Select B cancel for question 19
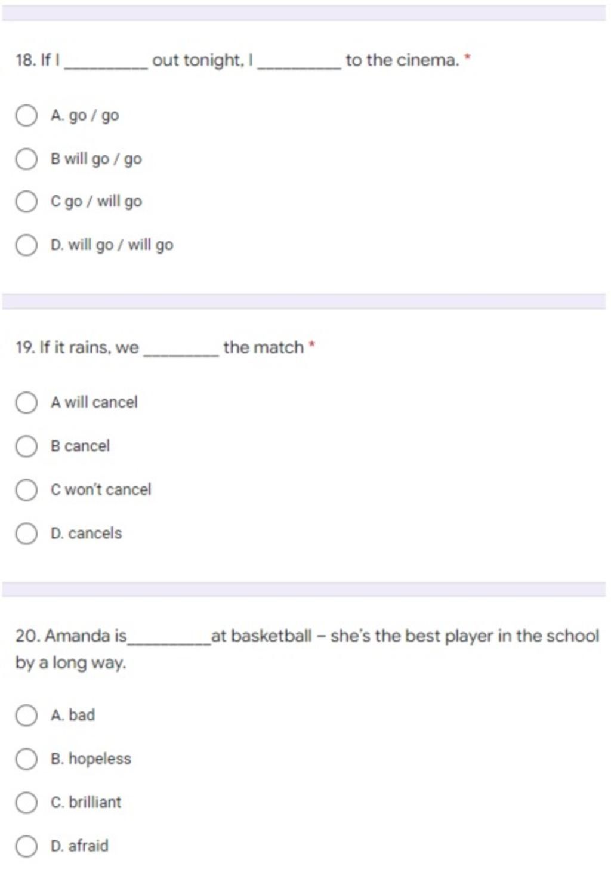This screenshot has height=891, width=611. (26, 446)
